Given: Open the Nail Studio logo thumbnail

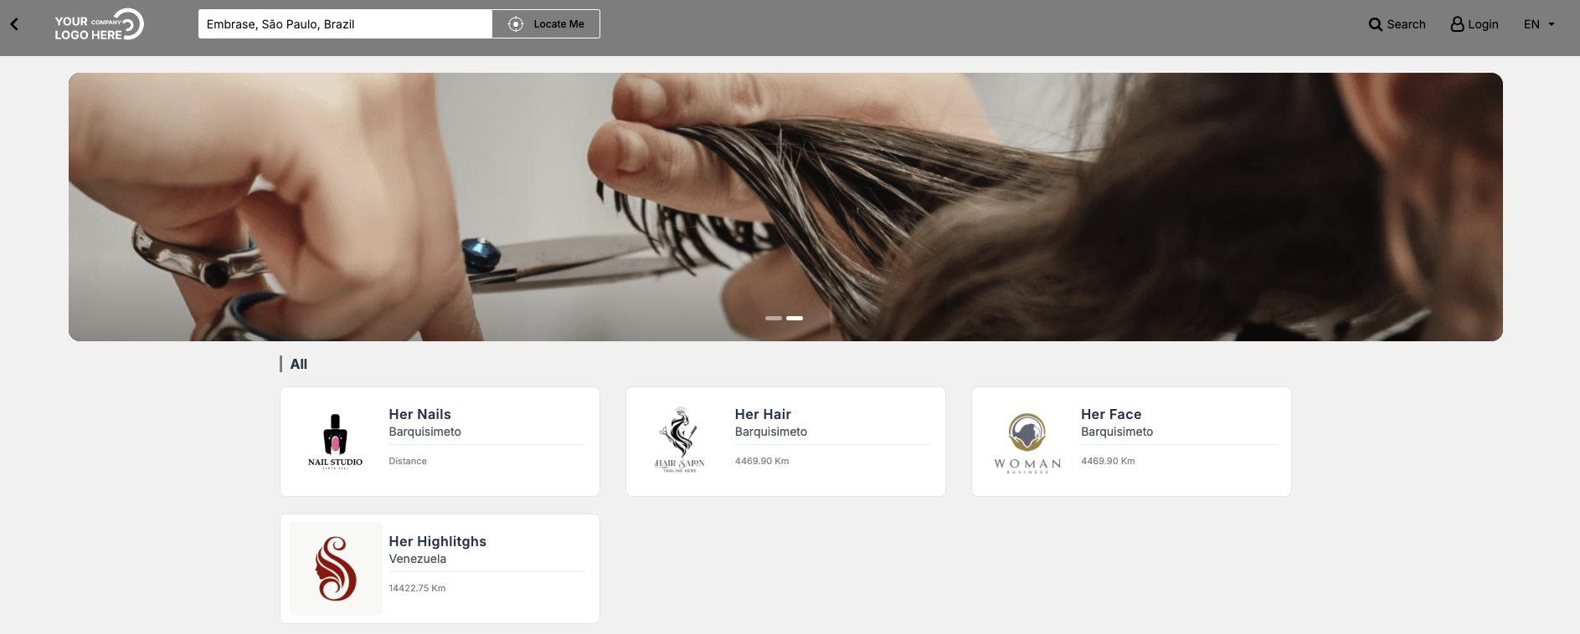Looking at the screenshot, I should 335,442.
